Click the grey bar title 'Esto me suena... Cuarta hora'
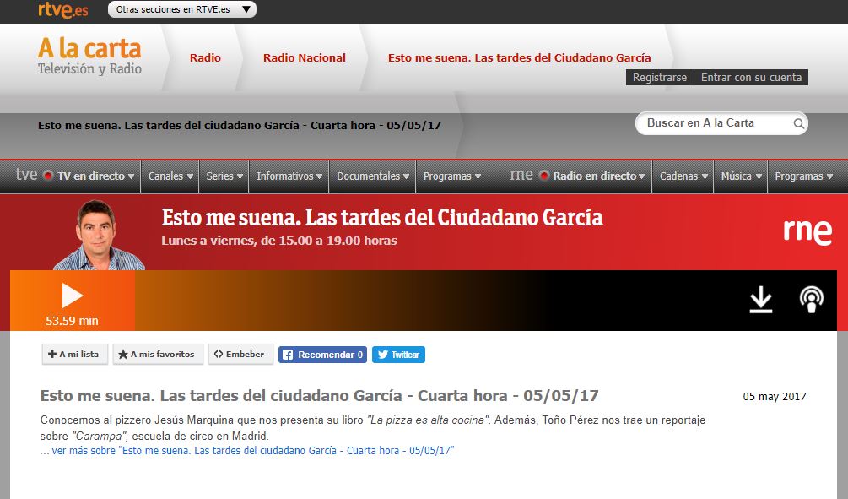 click(240, 126)
